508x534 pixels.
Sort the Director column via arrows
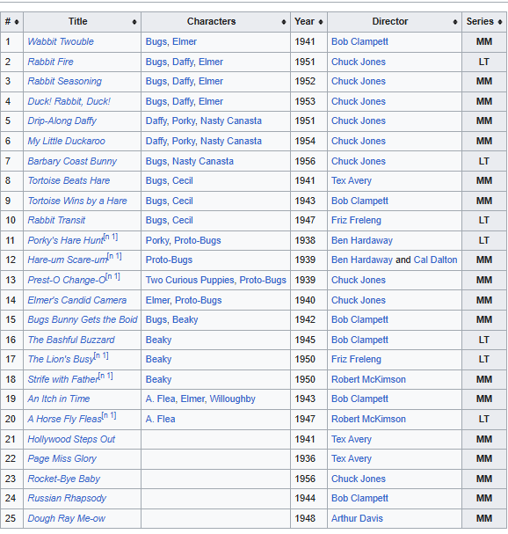455,22
